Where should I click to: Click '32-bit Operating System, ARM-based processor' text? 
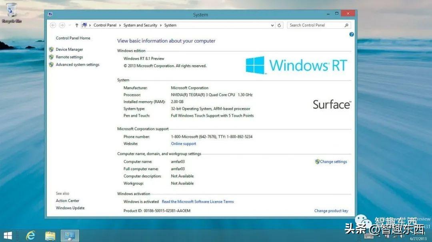click(x=210, y=109)
